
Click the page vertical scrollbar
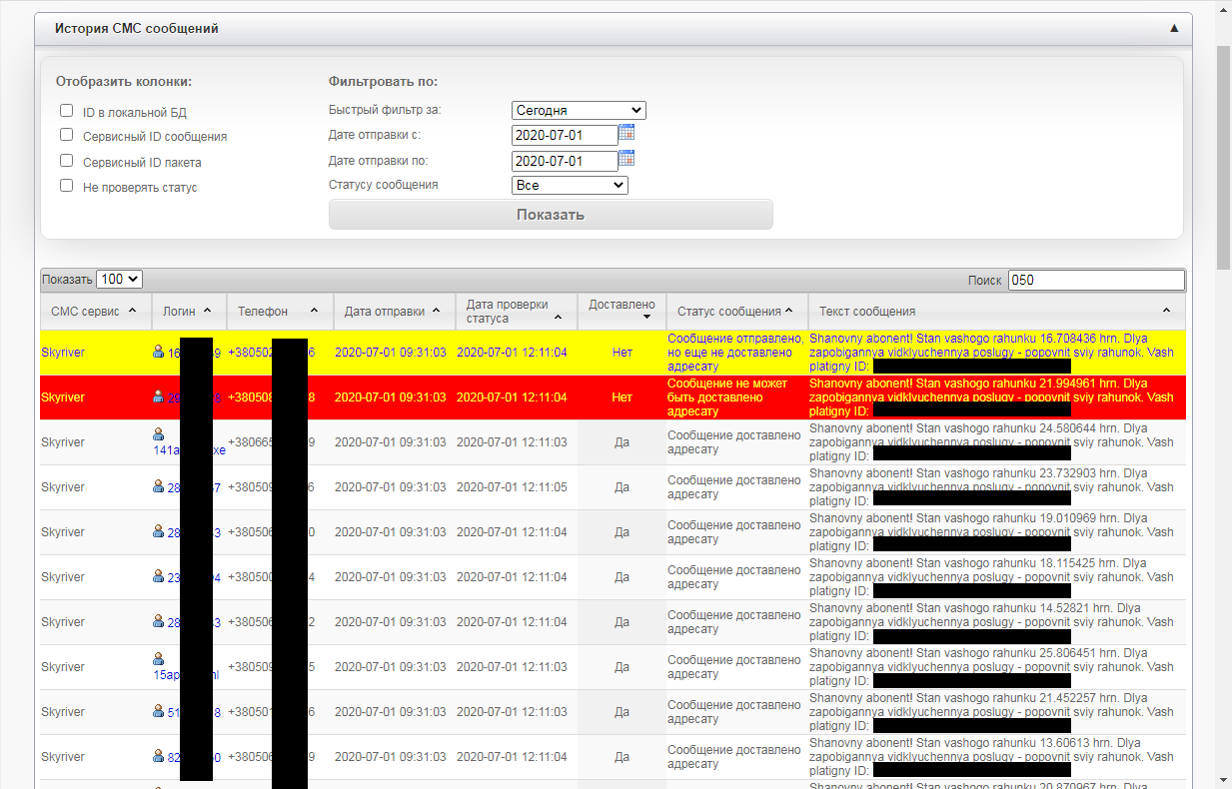pos(1223,399)
